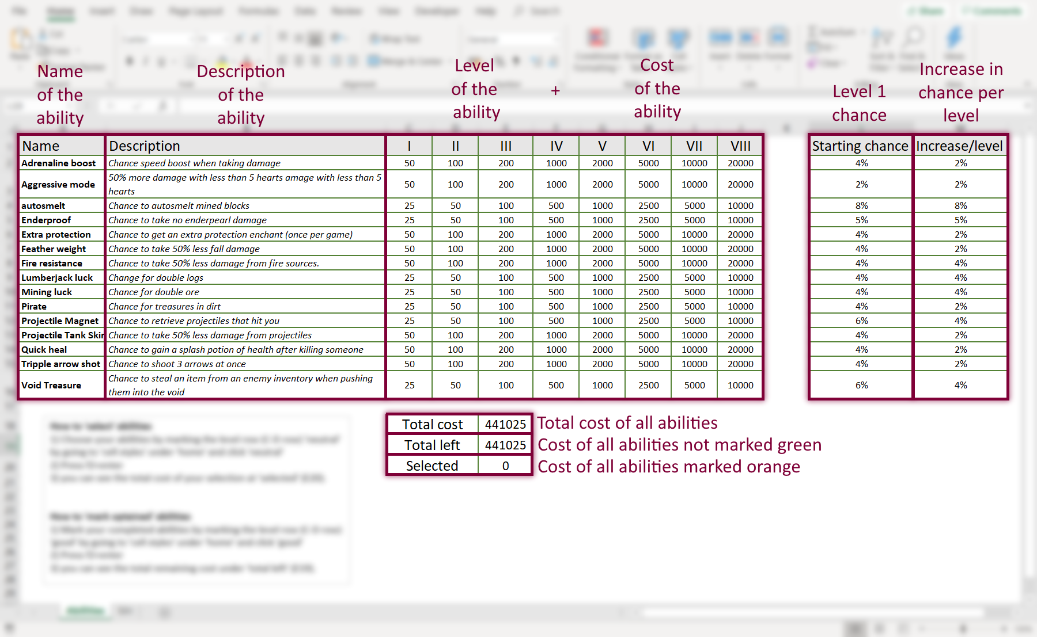Screen dimensions: 1037x637
Task: Select Enderproof level VI cost 2500
Action: pos(648,220)
